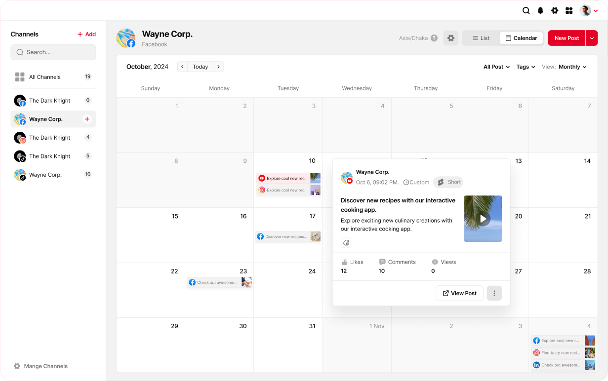Open the Tags dropdown
608x381 pixels.
(526, 67)
